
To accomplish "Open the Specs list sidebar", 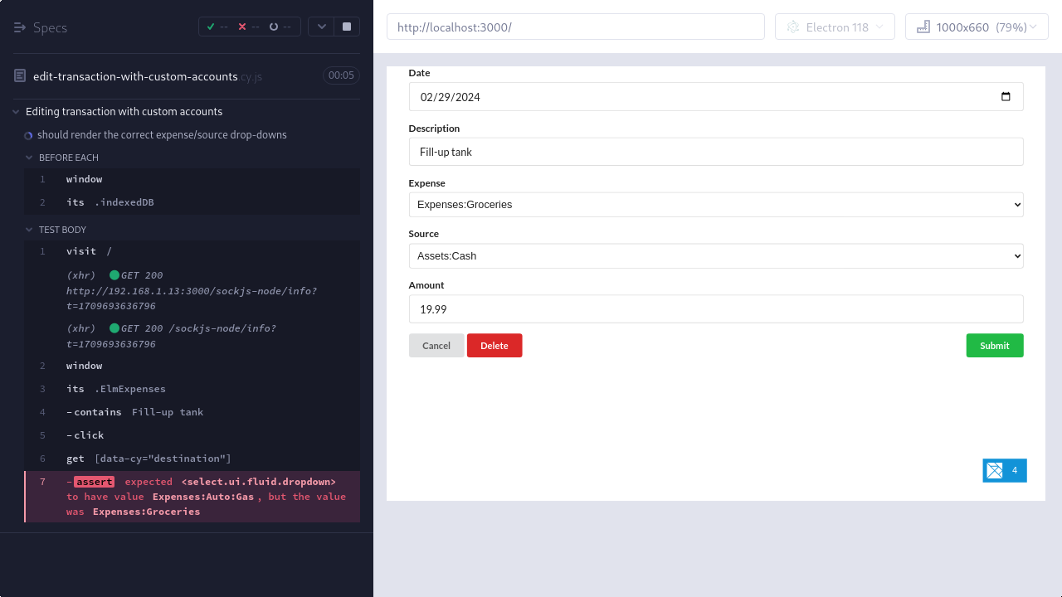I will 19,27.
